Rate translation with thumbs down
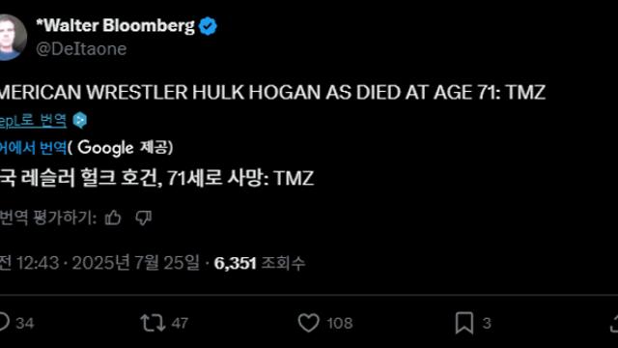The width and height of the screenshot is (618, 348). [x=144, y=217]
